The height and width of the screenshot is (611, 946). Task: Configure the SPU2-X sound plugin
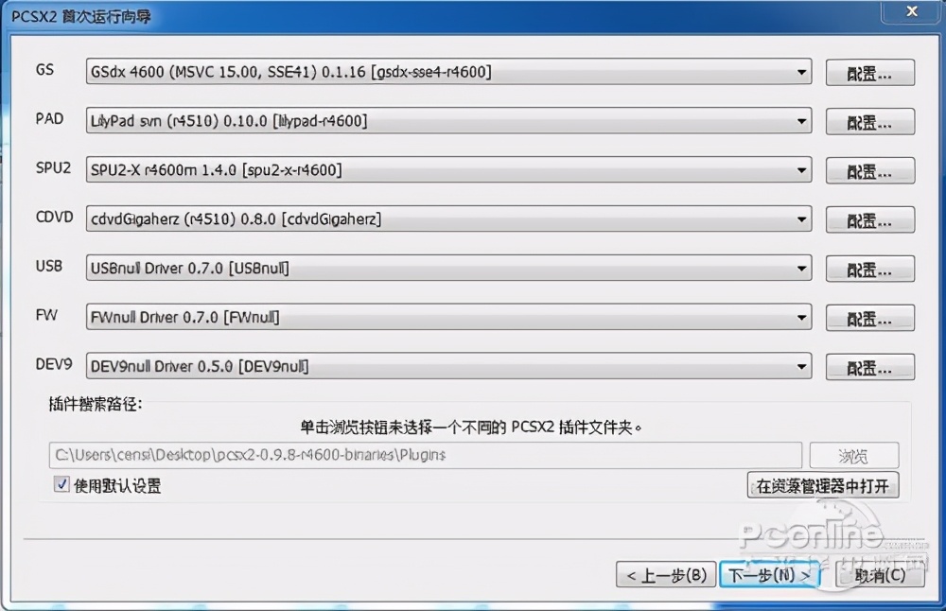point(868,170)
